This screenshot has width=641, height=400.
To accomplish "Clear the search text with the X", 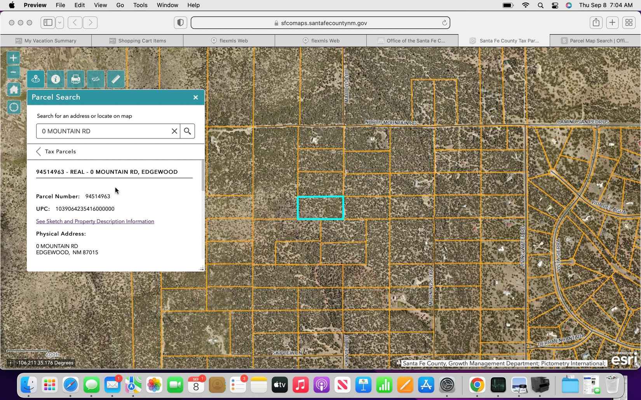I will [x=174, y=131].
